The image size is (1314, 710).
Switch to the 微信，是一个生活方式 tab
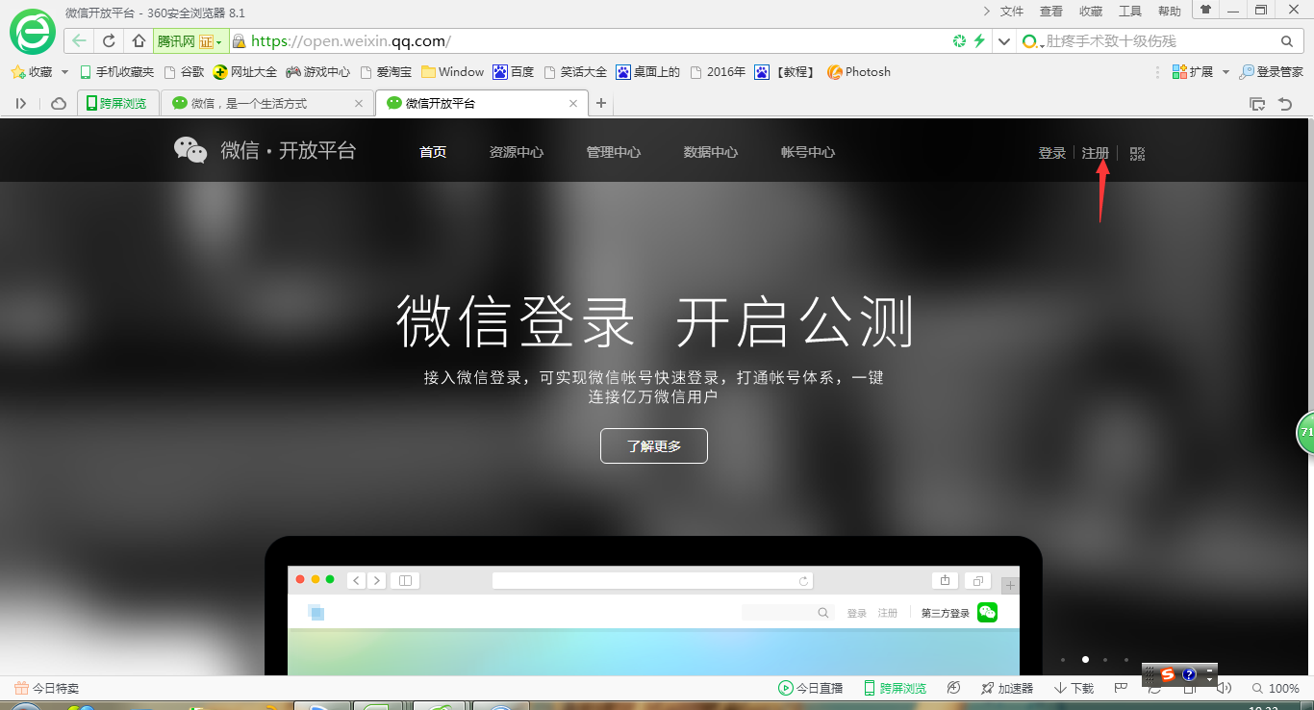(x=266, y=103)
